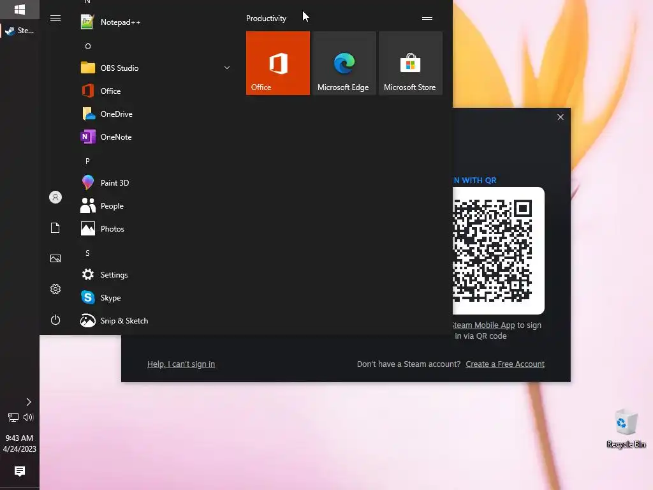
Task: Jump to letter S section header
Action: [x=87, y=253]
